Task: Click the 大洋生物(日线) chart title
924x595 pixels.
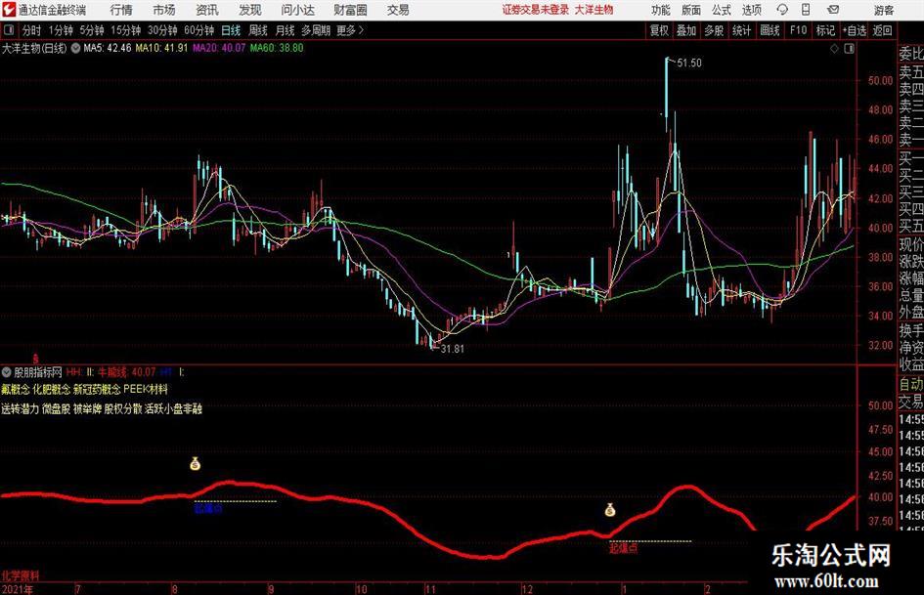Action: coord(34,48)
